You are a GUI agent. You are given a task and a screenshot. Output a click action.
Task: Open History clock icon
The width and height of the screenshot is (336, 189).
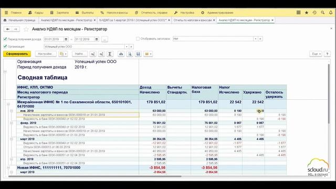pyautogui.click(x=314, y=13)
